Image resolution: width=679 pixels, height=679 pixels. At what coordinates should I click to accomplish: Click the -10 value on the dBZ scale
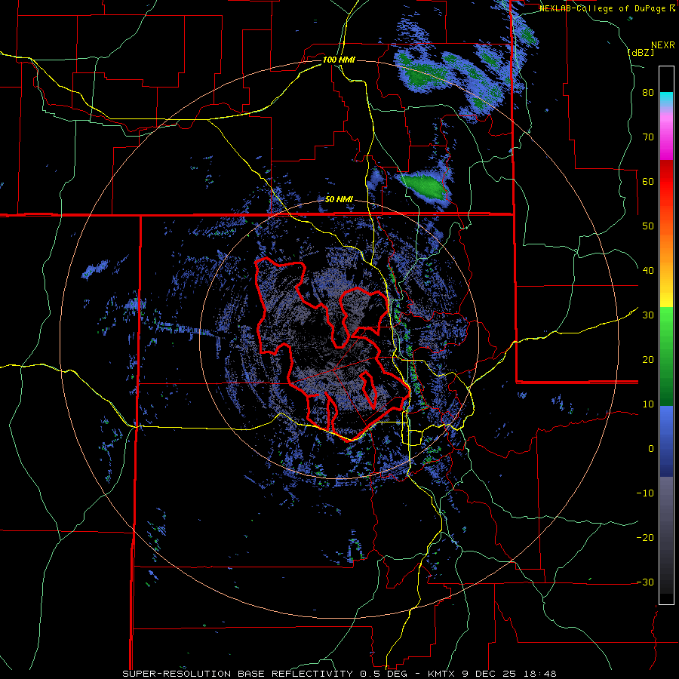[645, 493]
